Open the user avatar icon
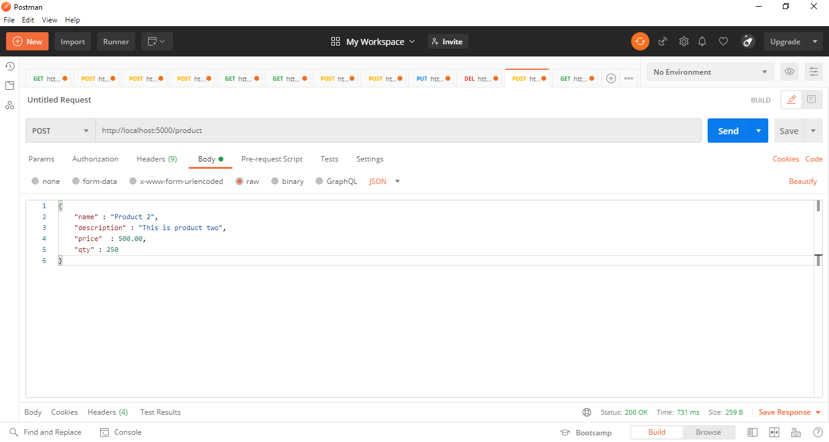Viewport: 829px width, 442px height. click(748, 41)
